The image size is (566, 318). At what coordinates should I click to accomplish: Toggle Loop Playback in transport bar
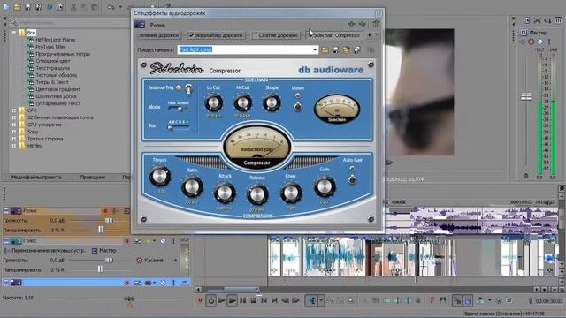210,300
